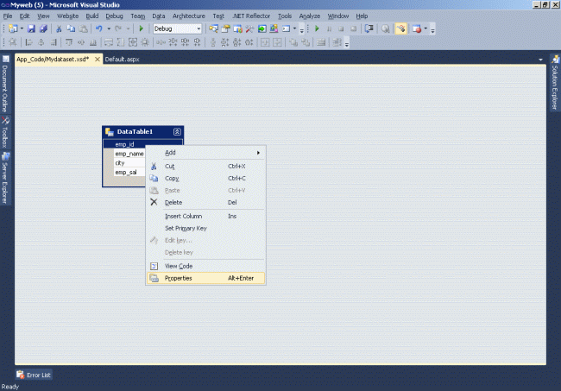561x391 pixels.
Task: Open the Solution Explorer side panel
Action: [554, 88]
